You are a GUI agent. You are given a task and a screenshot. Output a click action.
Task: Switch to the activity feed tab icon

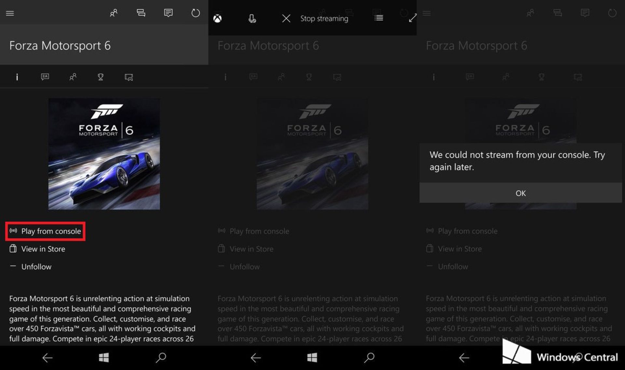point(45,77)
